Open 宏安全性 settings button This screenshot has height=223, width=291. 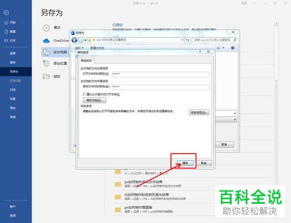click(x=199, y=112)
